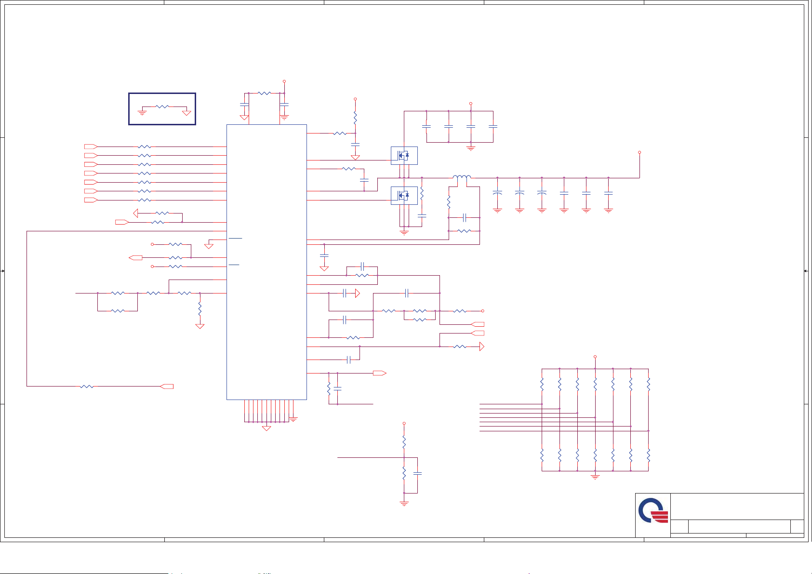
Task: Click the topmost of seven left input ports
Action: pos(91,147)
